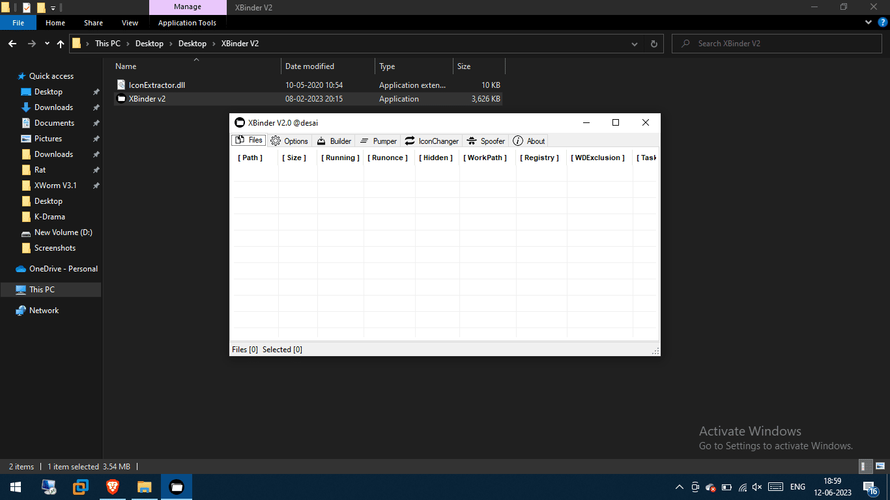Refresh the XBinder V2 folder view
This screenshot has width=890, height=500.
653,44
